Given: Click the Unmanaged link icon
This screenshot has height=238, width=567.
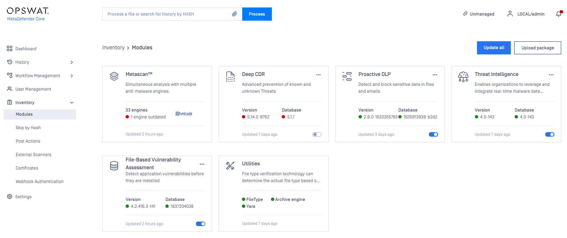Looking at the screenshot, I should (465, 13).
